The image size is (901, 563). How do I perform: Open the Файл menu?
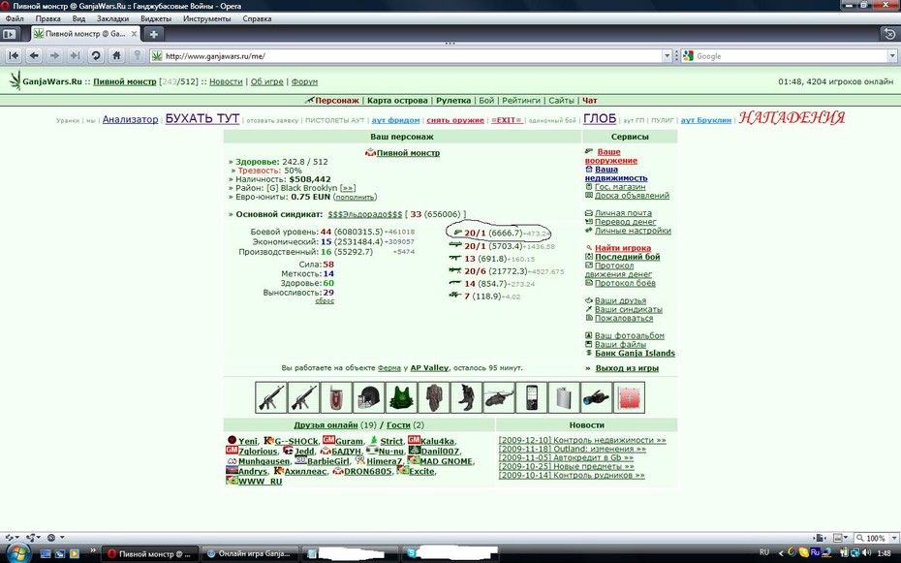15,18
